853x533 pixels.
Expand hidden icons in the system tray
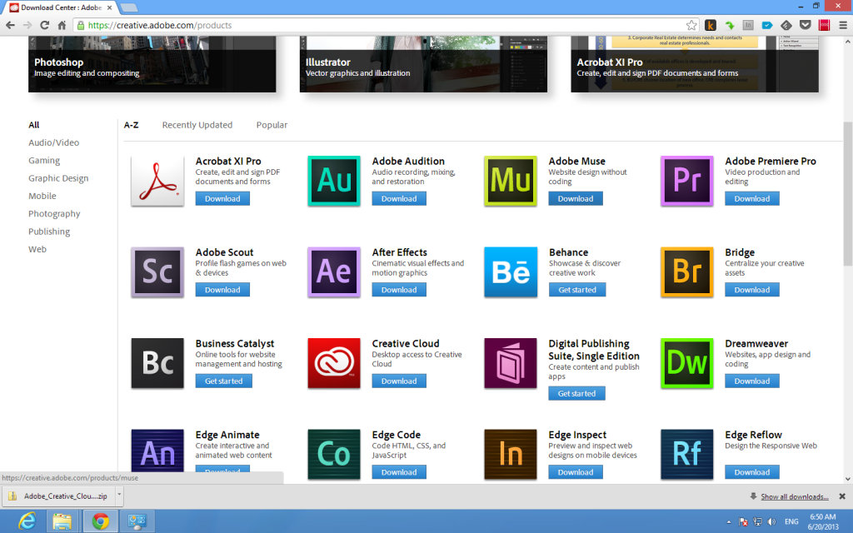[727, 521]
